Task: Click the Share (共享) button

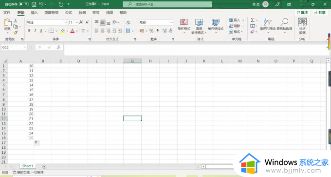Action: point(320,13)
